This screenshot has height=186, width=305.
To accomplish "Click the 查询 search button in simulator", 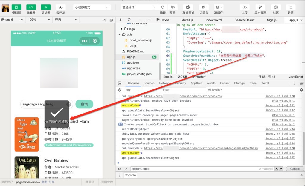I will tap(84, 104).
